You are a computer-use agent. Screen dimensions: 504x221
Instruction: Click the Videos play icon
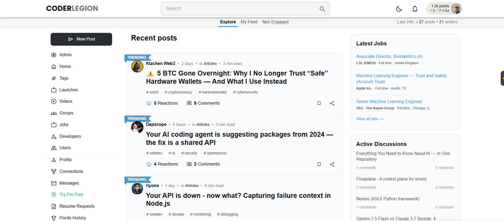(x=54, y=101)
